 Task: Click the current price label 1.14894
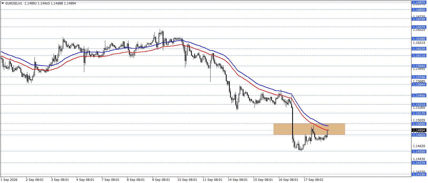(x=419, y=130)
